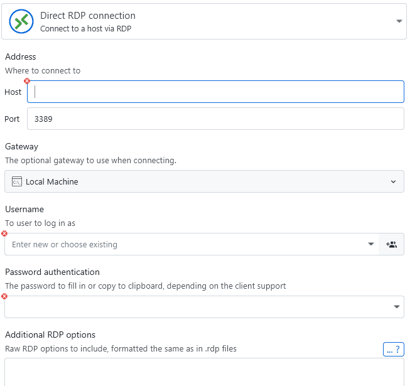Open the Password authentication combo box
Image resolution: width=410 pixels, height=386 pixels.
195,307
